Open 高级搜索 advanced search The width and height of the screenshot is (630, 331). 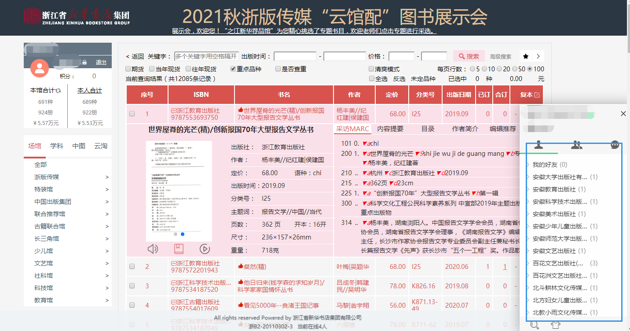501,56
